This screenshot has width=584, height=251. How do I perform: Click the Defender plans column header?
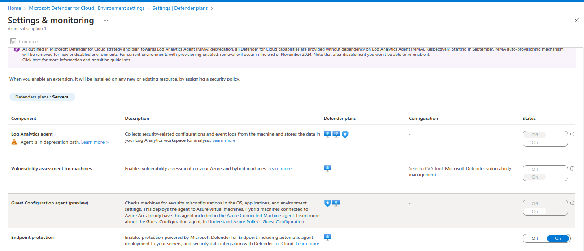click(340, 119)
